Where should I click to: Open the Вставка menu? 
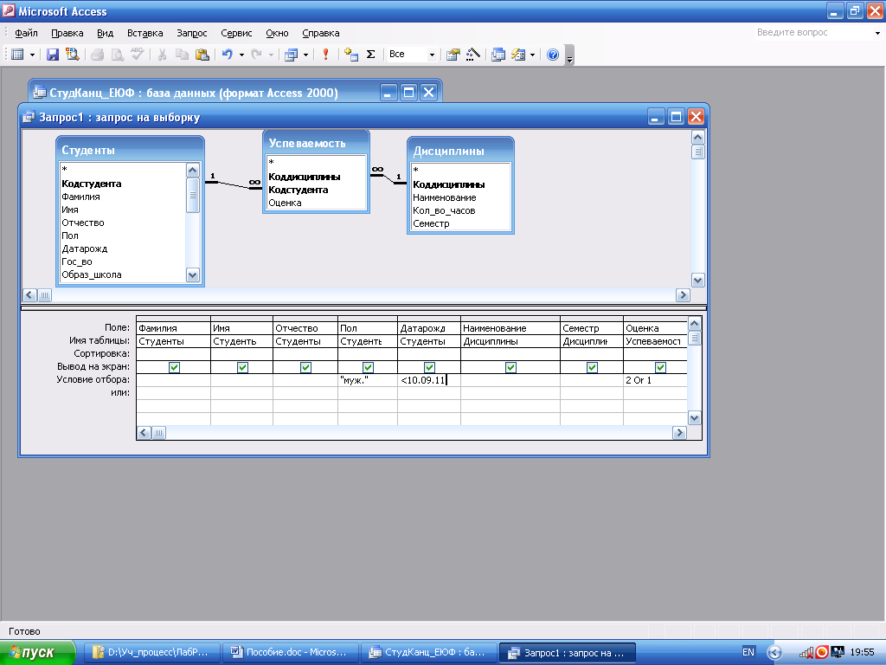[144, 33]
